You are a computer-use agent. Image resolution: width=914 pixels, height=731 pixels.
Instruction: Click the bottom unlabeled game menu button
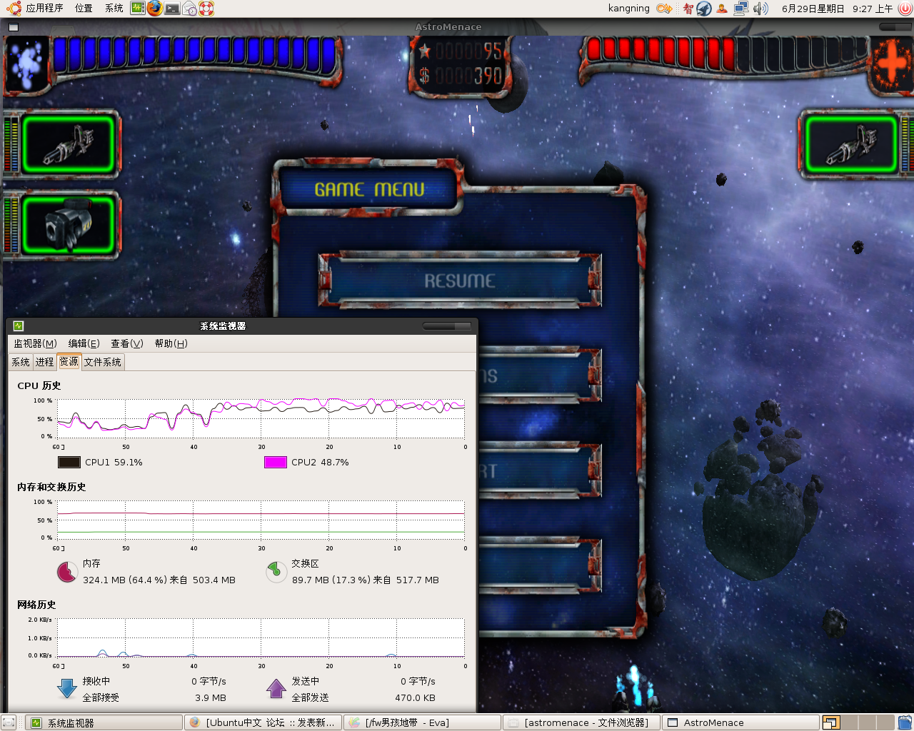(x=540, y=565)
